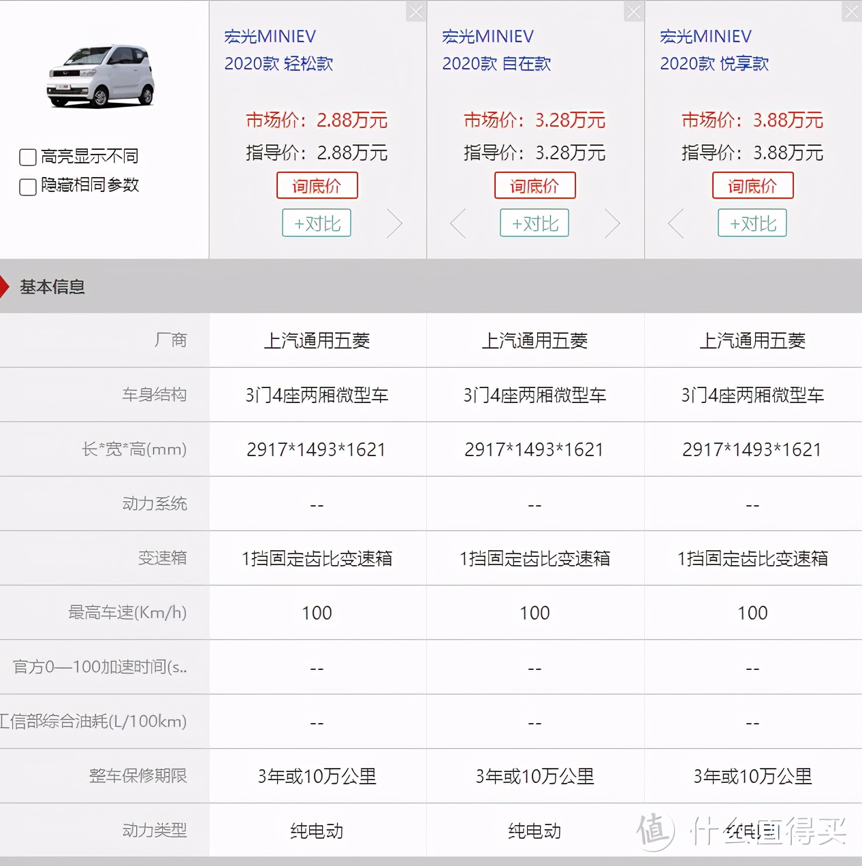Screen dimensions: 862x866
Task: Add 悦享款 to comparison with +对比
Action: point(752,223)
